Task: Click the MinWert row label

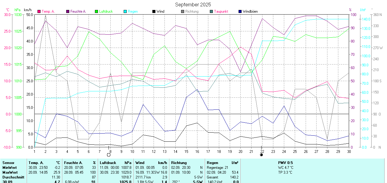Action: 10,168
